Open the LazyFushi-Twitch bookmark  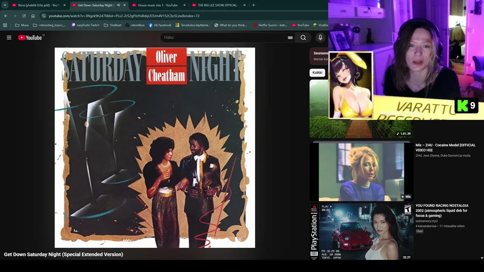pos(85,25)
